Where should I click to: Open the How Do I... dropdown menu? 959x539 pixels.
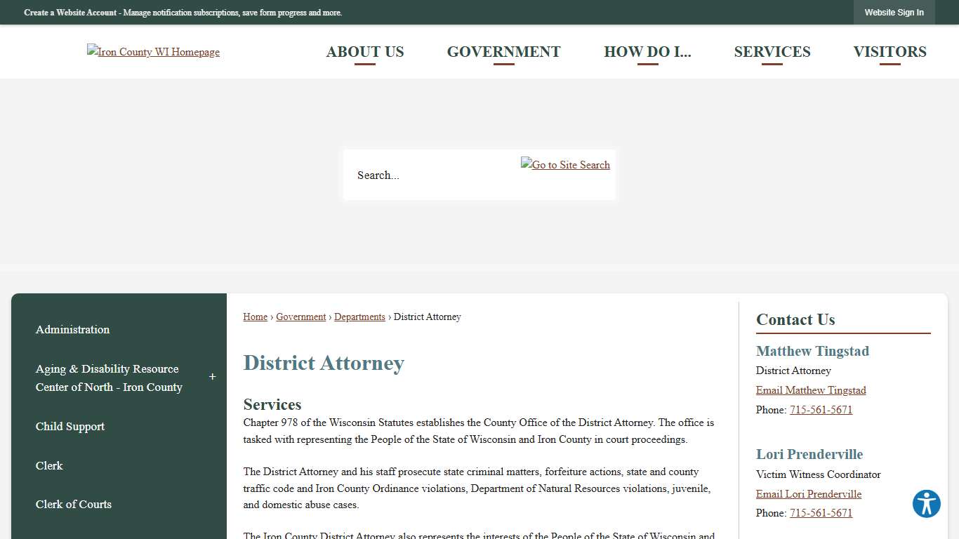(x=647, y=51)
